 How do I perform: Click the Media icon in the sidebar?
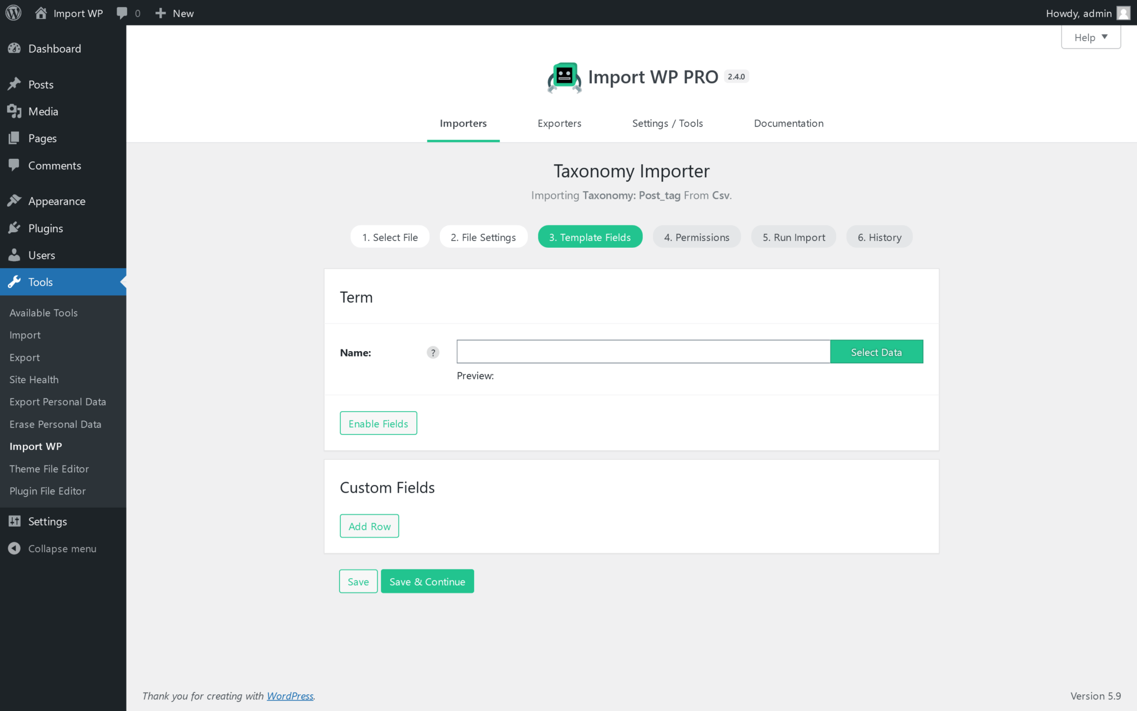click(x=14, y=111)
